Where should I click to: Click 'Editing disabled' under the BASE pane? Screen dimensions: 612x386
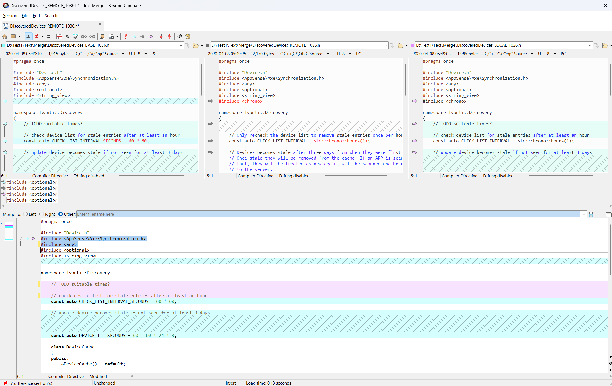click(x=89, y=176)
